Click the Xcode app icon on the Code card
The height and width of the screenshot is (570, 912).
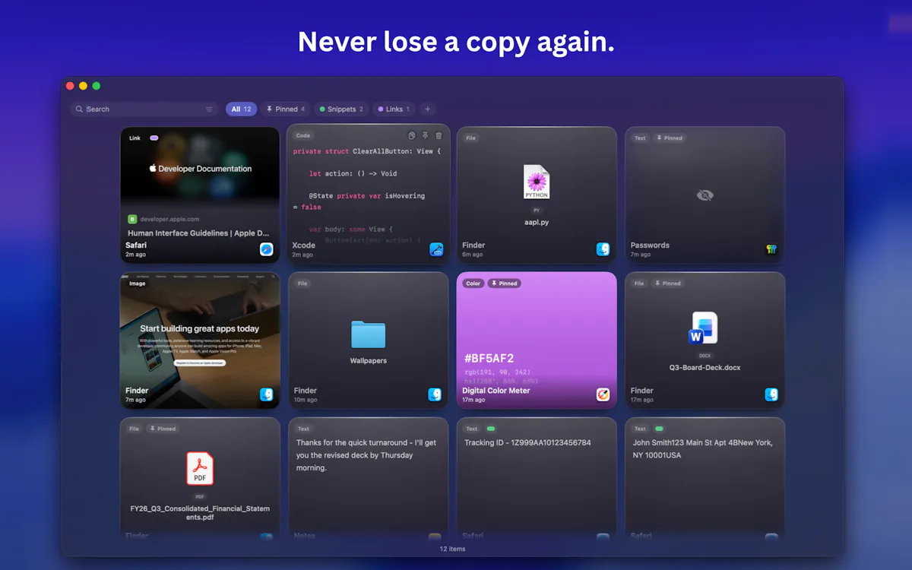click(436, 249)
